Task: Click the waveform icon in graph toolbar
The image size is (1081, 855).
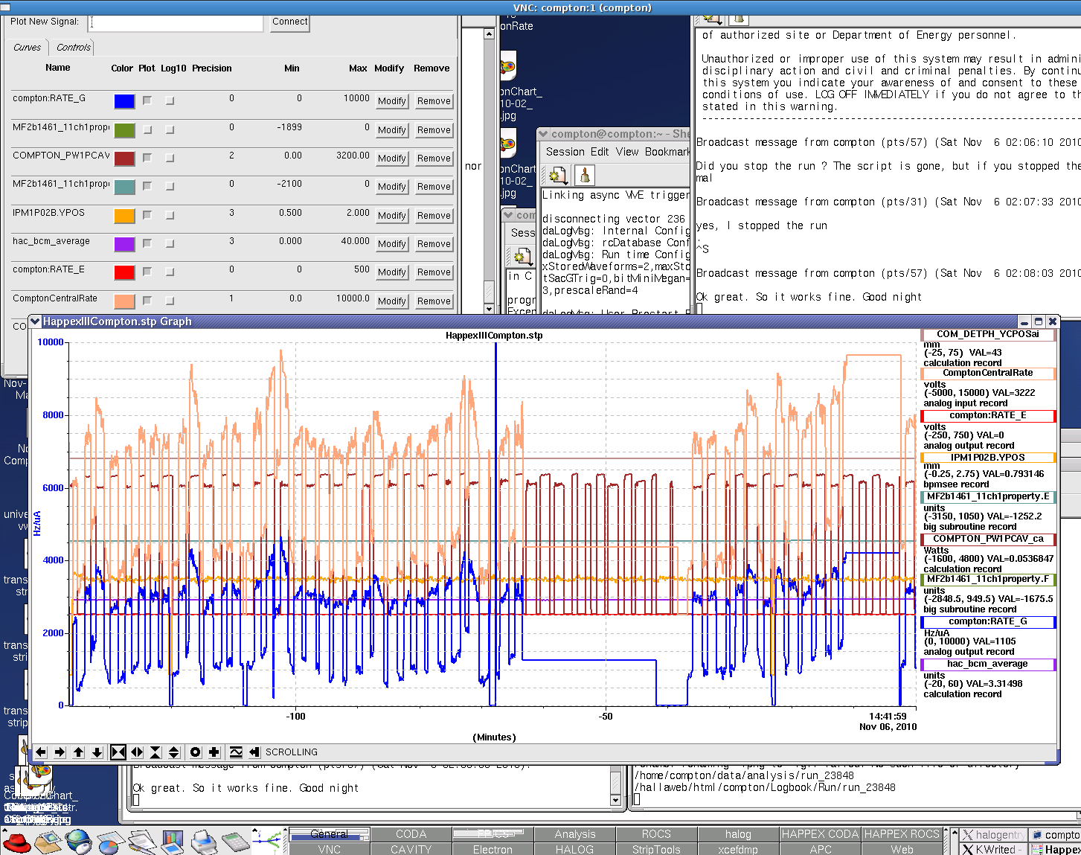Action: click(236, 752)
